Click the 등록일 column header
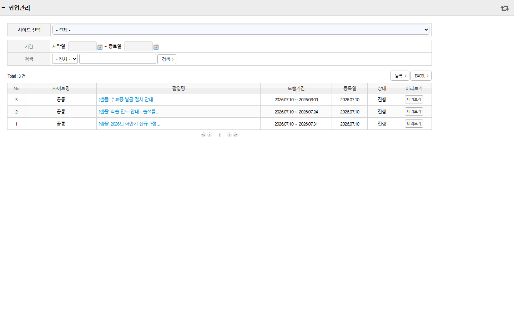This screenshot has width=514, height=321. (350, 88)
